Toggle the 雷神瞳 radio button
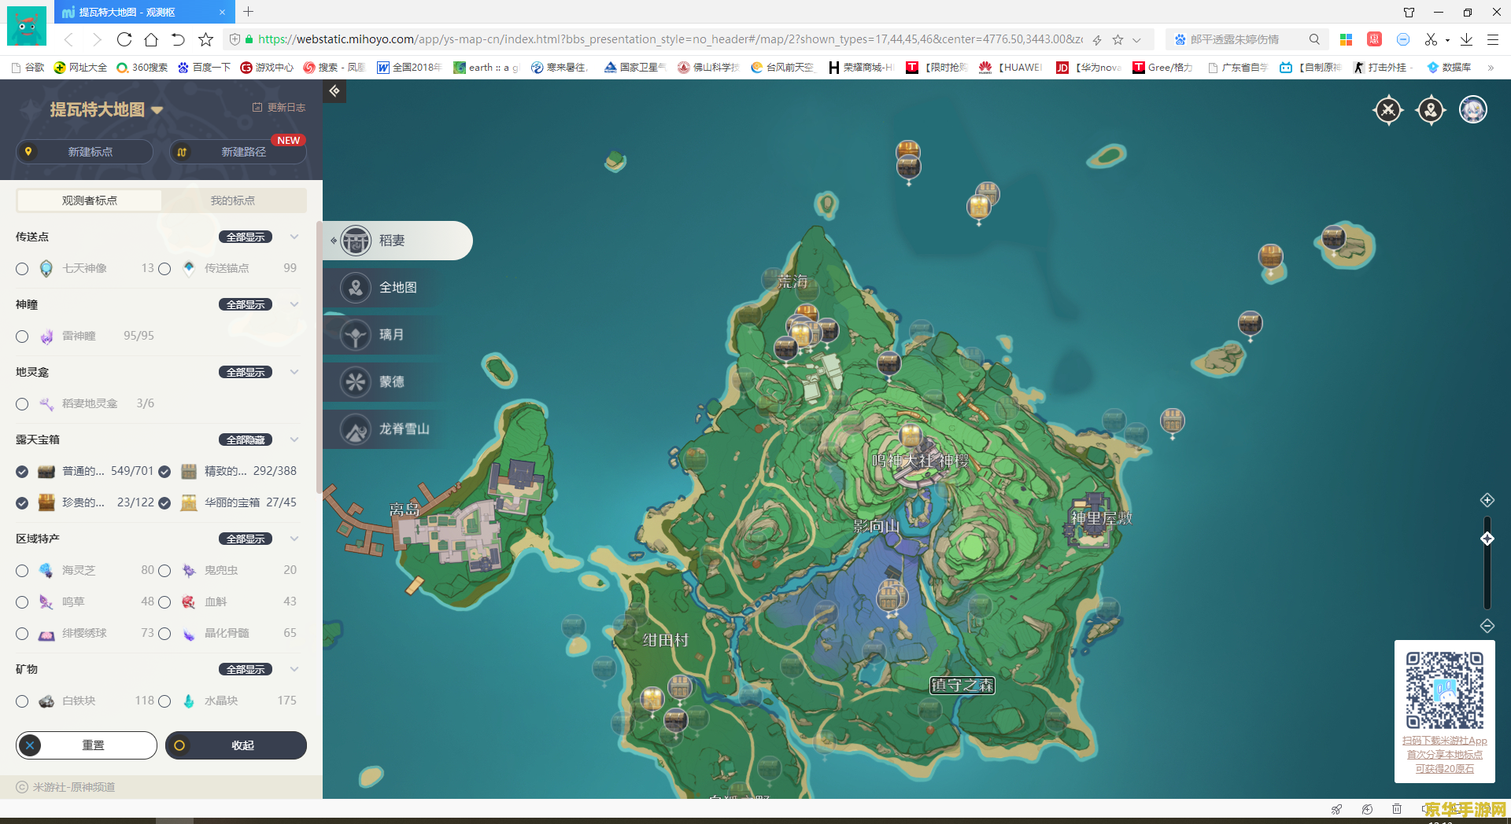 [x=22, y=337]
